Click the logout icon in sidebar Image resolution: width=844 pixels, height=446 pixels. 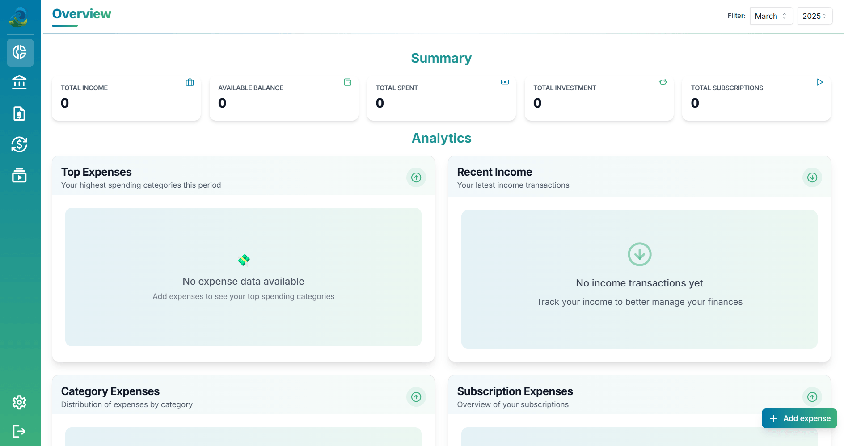coord(20,431)
